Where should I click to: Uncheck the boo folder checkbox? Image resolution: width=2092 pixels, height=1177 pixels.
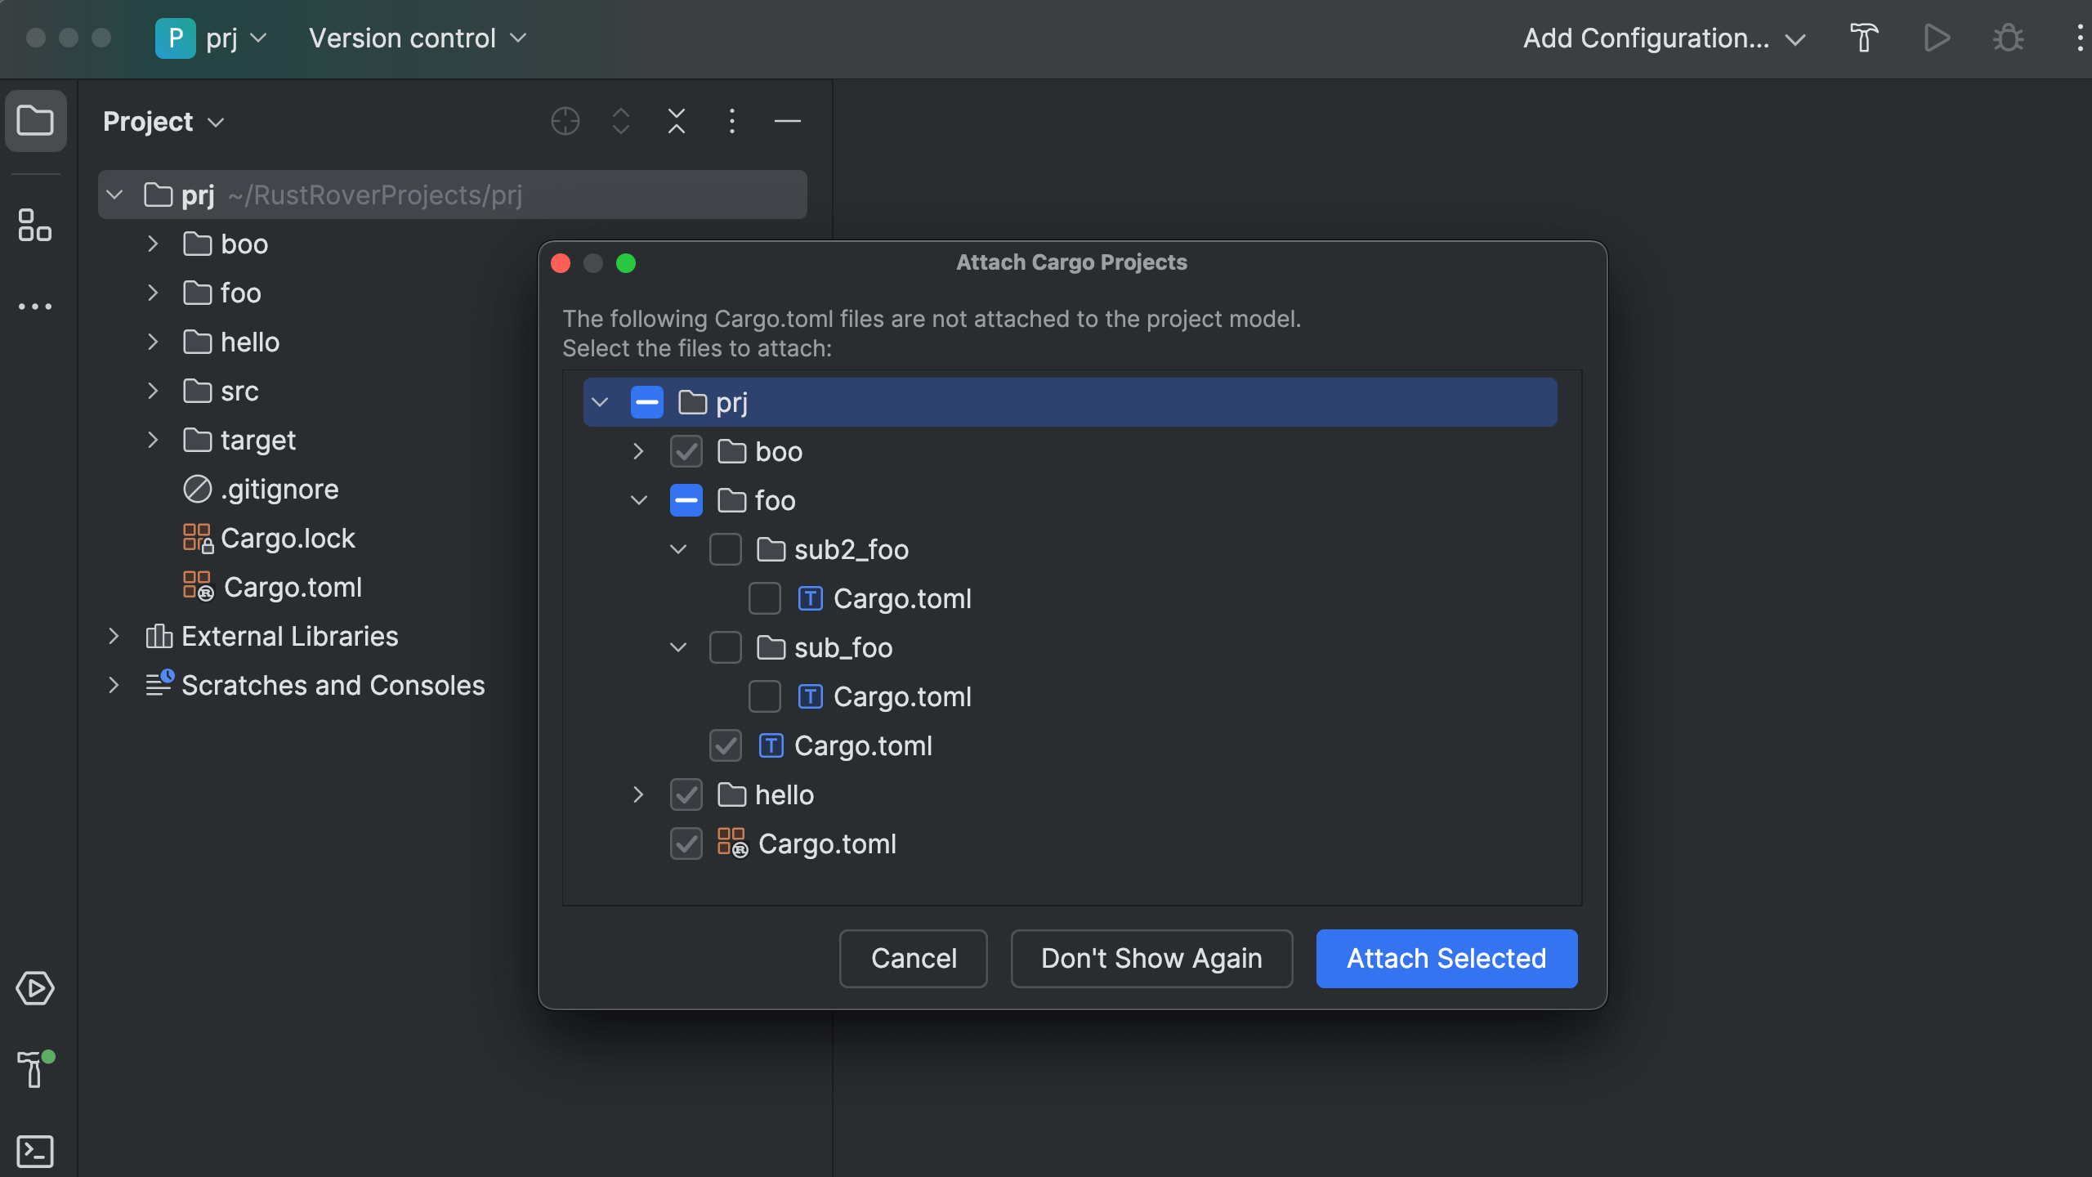point(686,451)
